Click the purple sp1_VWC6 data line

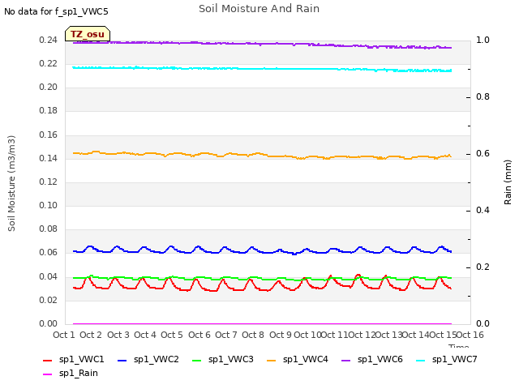(x=262, y=44)
